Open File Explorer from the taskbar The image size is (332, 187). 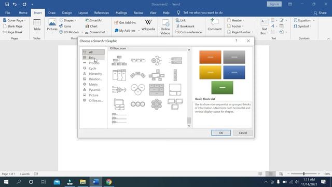[x=83, y=182]
